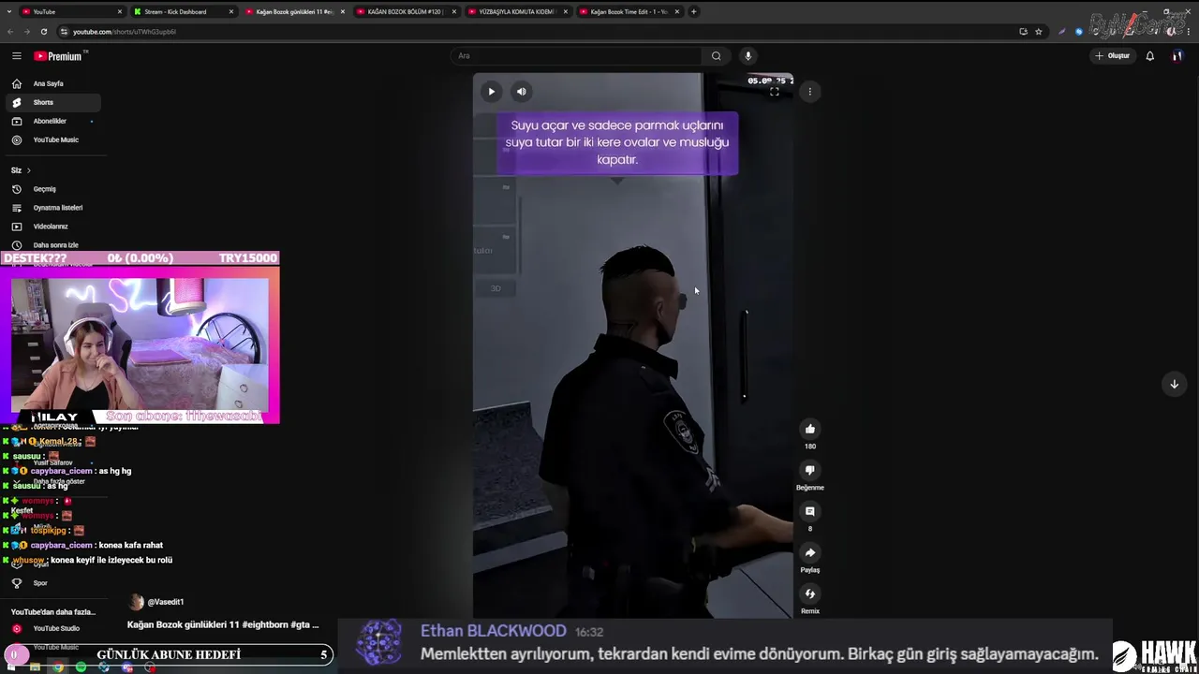This screenshot has height=674, width=1199.
Task: Open the Short's comments
Action: pos(810,511)
